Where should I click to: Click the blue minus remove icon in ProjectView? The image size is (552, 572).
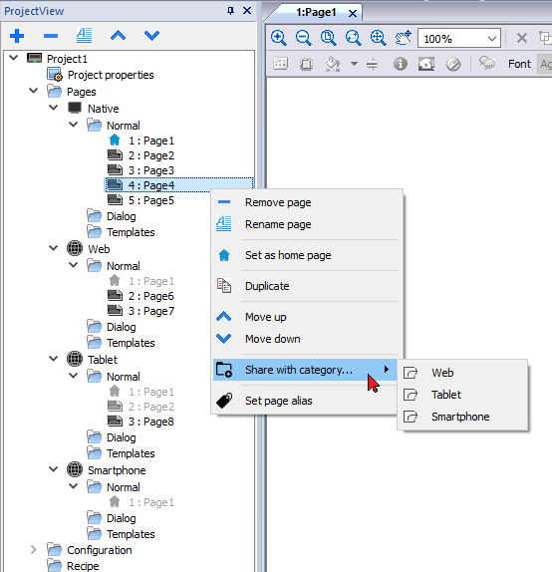(x=51, y=36)
